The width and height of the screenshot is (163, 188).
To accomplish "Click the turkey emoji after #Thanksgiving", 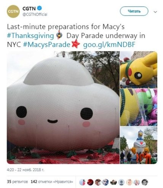I will pyautogui.click(x=59, y=35).
